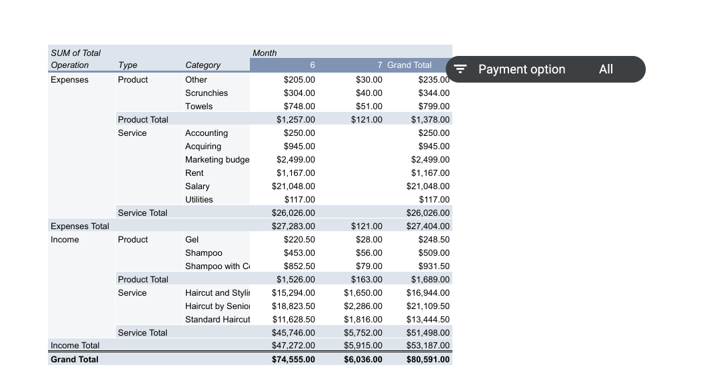Click the $220.50 Gel month 6 value
Viewport: 701px width, 371px height.
point(299,240)
